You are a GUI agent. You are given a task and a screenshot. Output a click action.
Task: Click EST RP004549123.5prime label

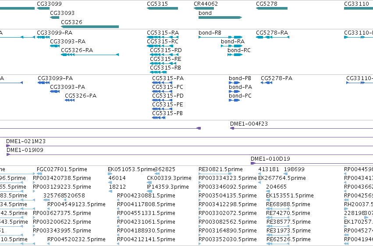click(76, 204)
